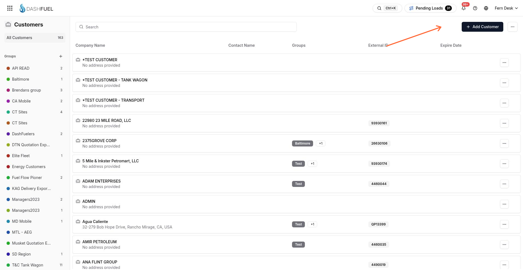Click Test tag on AMIR PETROLEUM row
Viewport: 523px width, 270px height.
click(298, 245)
